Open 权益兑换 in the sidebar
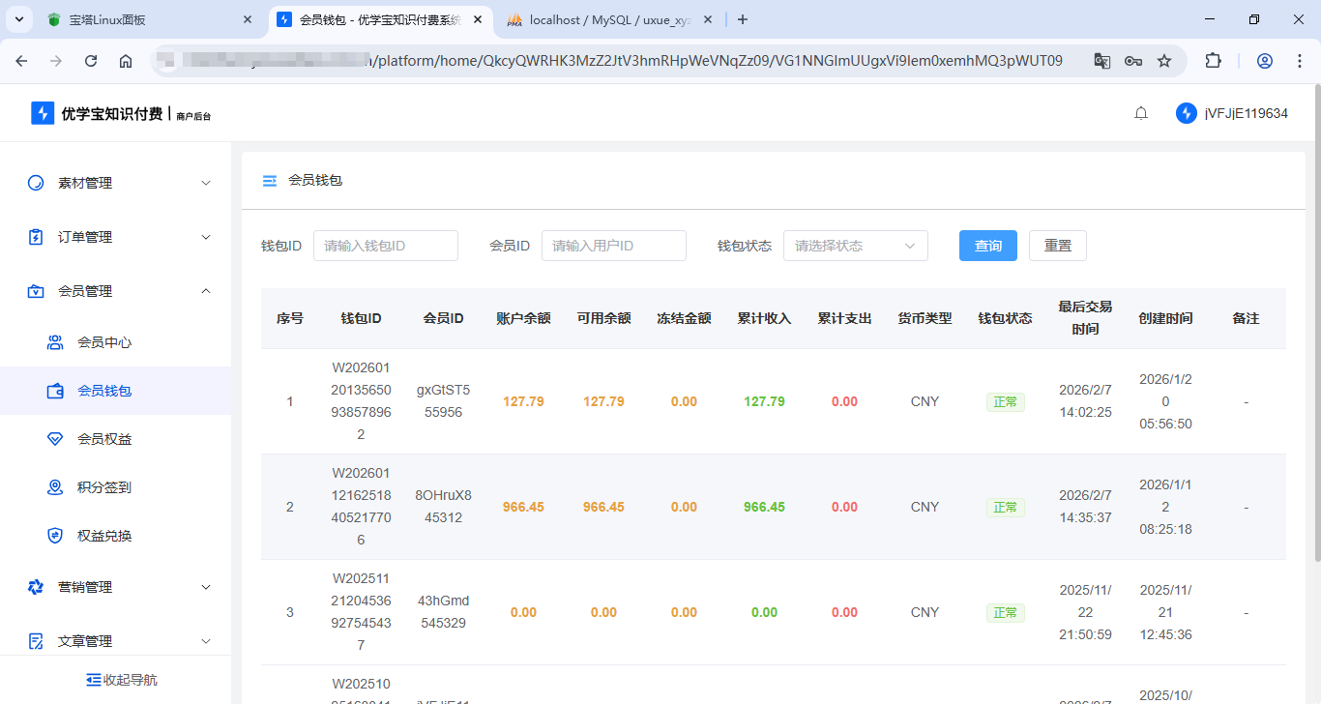Viewport: 1321px width, 704px height. click(x=103, y=536)
